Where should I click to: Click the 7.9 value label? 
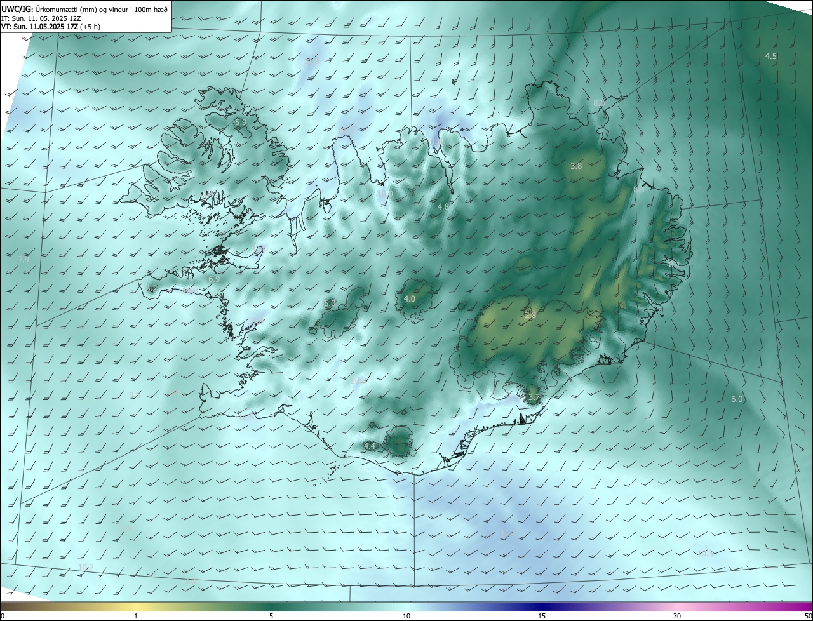(x=24, y=260)
